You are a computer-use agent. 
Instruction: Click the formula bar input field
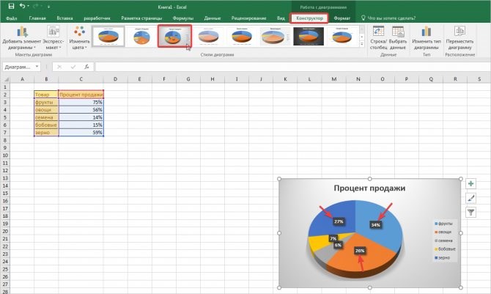(292, 67)
